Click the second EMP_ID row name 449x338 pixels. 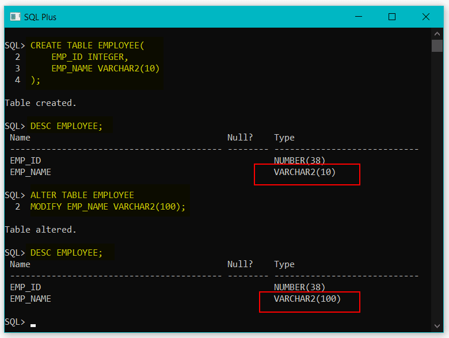(25, 287)
